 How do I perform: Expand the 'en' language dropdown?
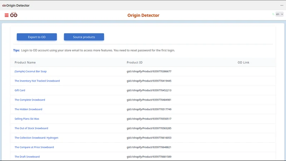point(280,14)
